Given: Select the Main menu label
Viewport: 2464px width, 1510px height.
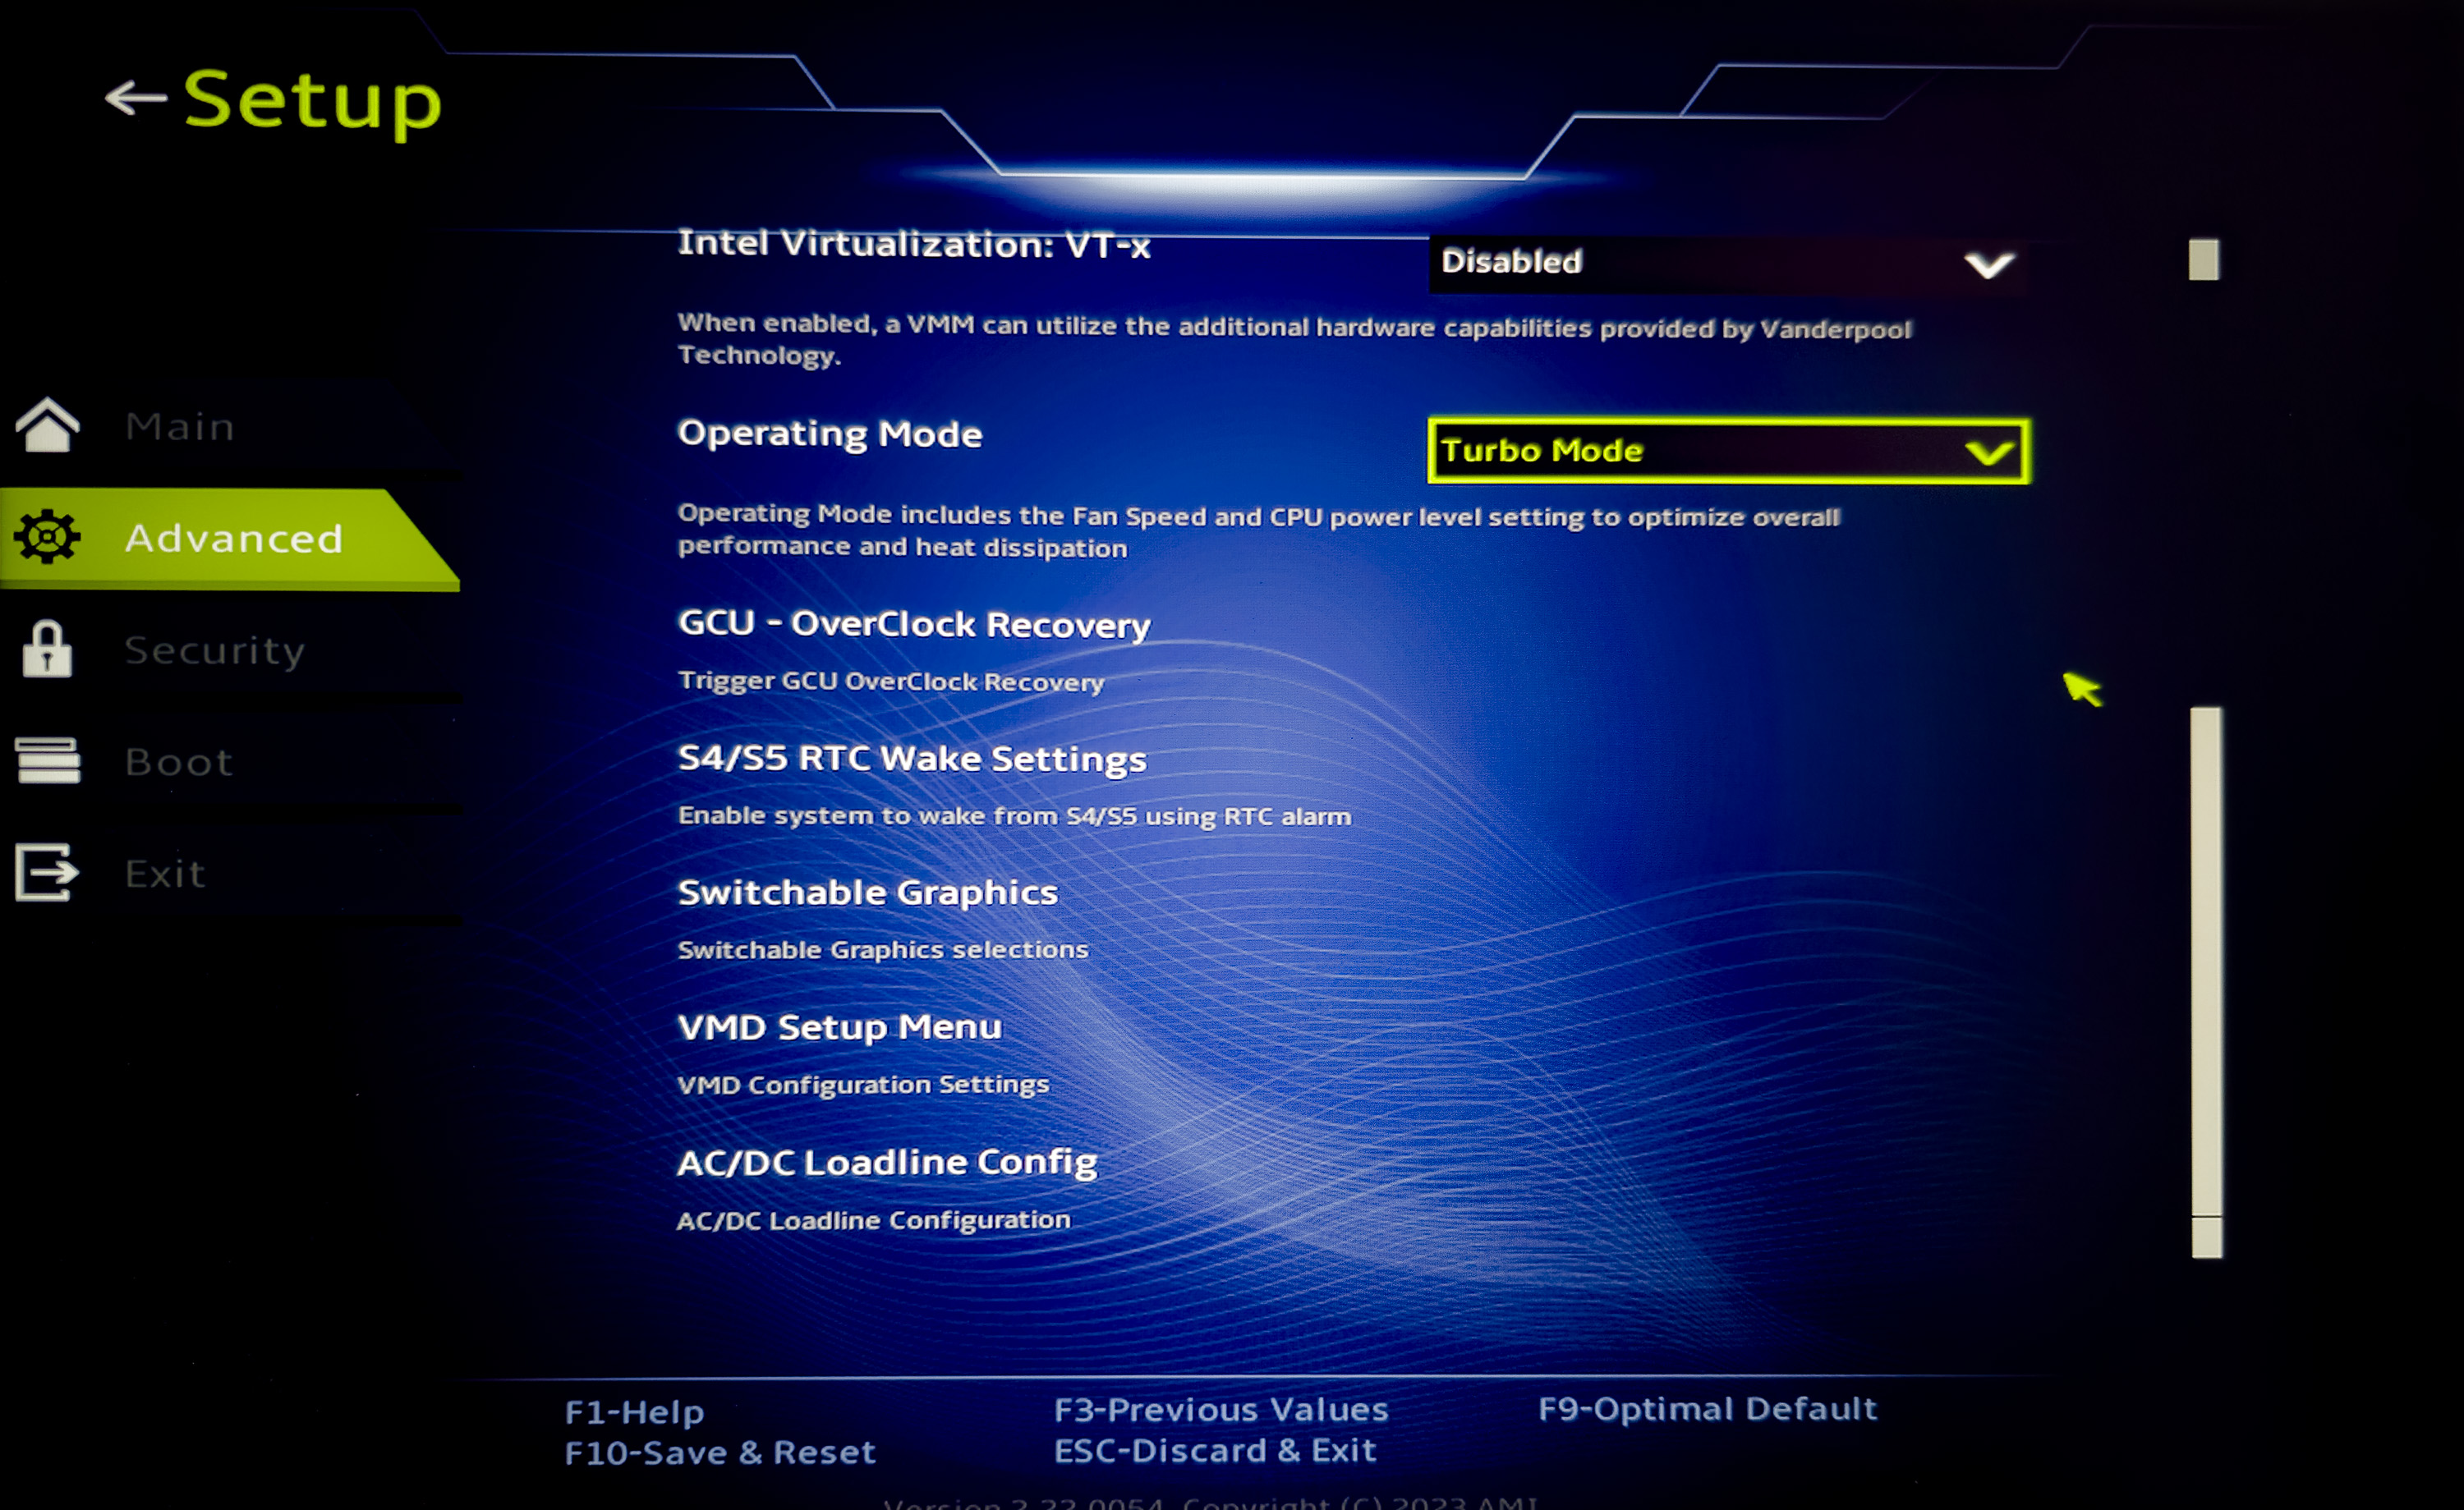Looking at the screenshot, I should click(x=180, y=426).
